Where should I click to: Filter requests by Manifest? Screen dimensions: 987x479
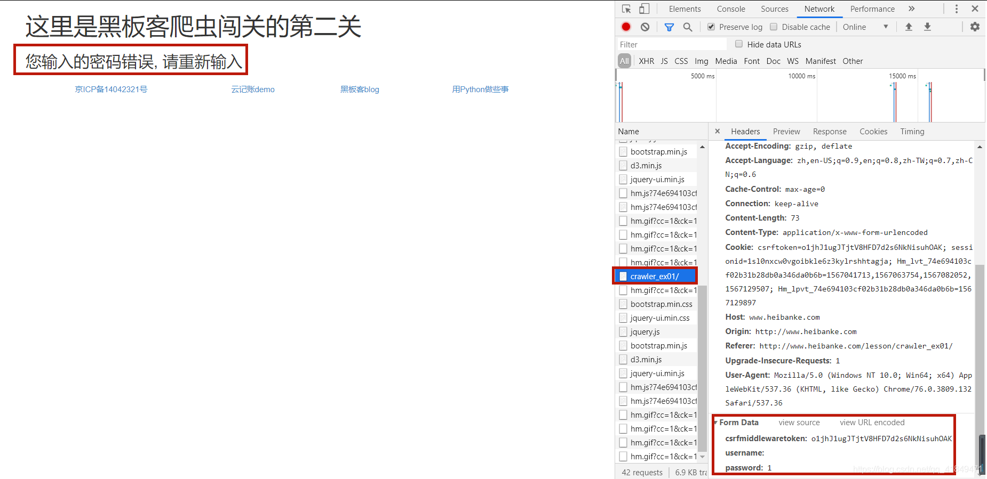(x=821, y=61)
